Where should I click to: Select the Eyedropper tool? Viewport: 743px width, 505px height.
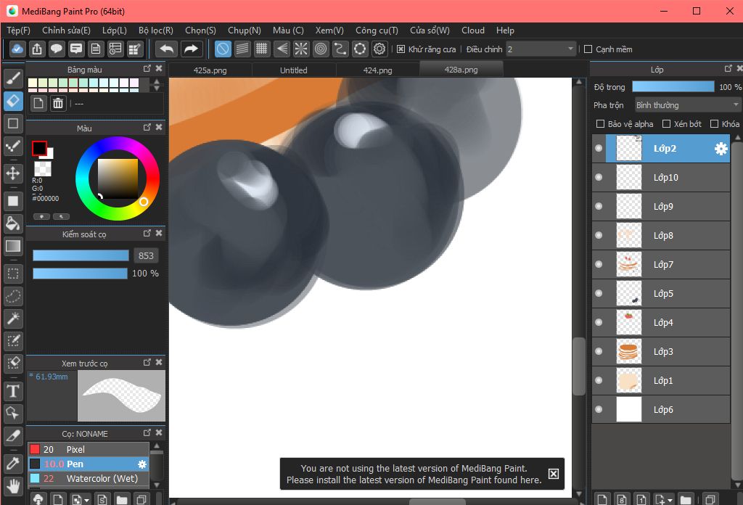click(13, 463)
